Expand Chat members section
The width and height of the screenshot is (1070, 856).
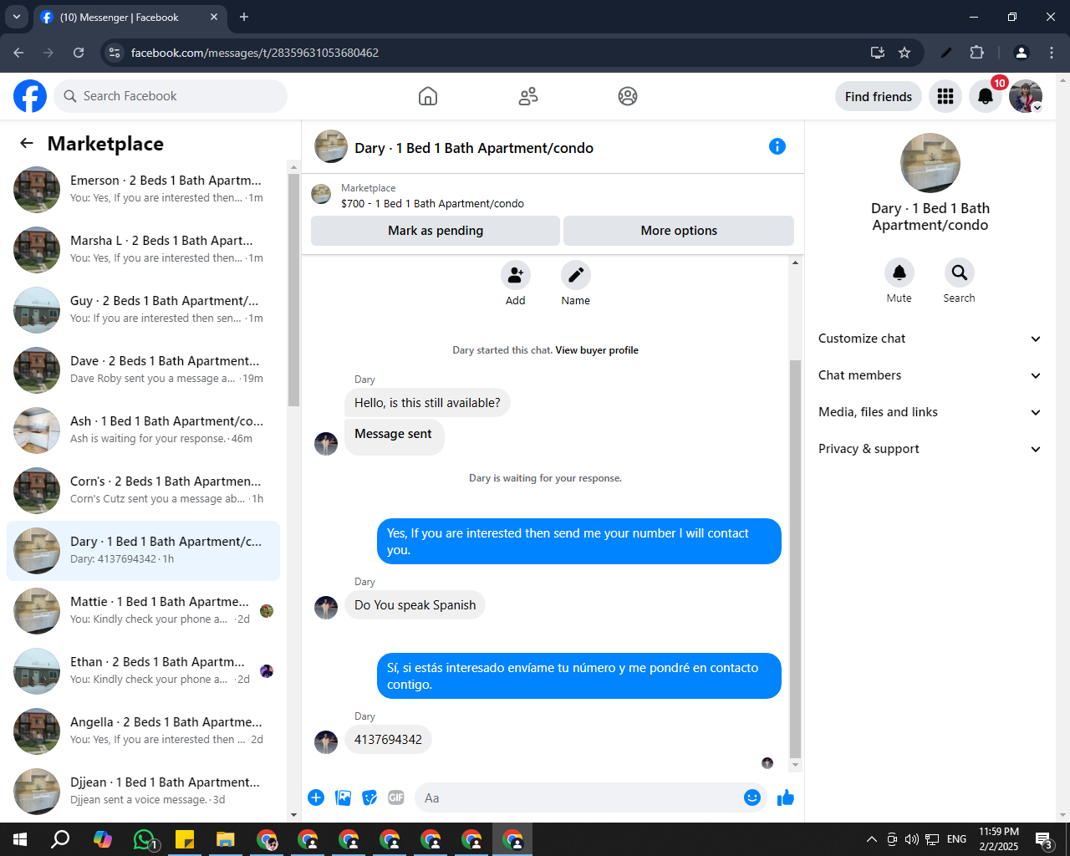(x=930, y=375)
